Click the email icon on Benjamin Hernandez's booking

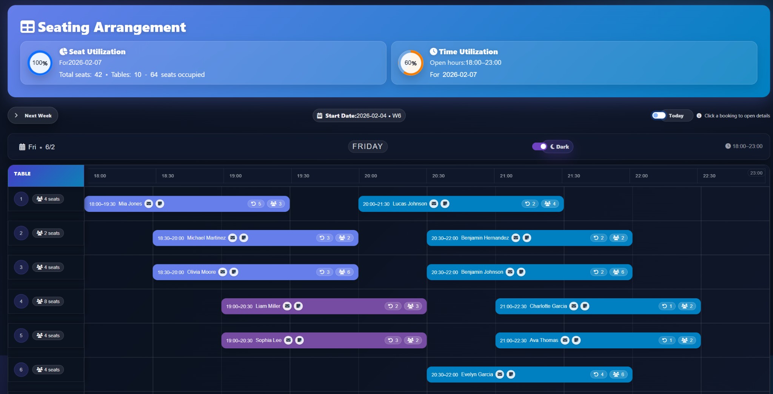coord(515,238)
